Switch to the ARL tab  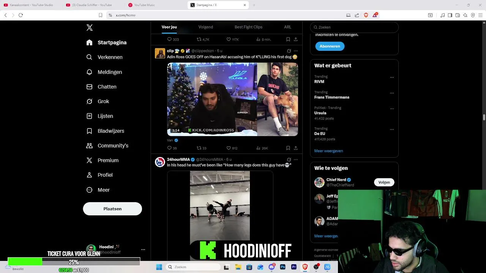(x=287, y=27)
